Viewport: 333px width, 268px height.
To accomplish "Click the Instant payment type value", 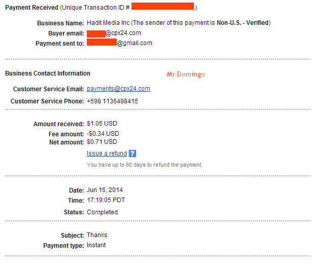I will pos(96,245).
